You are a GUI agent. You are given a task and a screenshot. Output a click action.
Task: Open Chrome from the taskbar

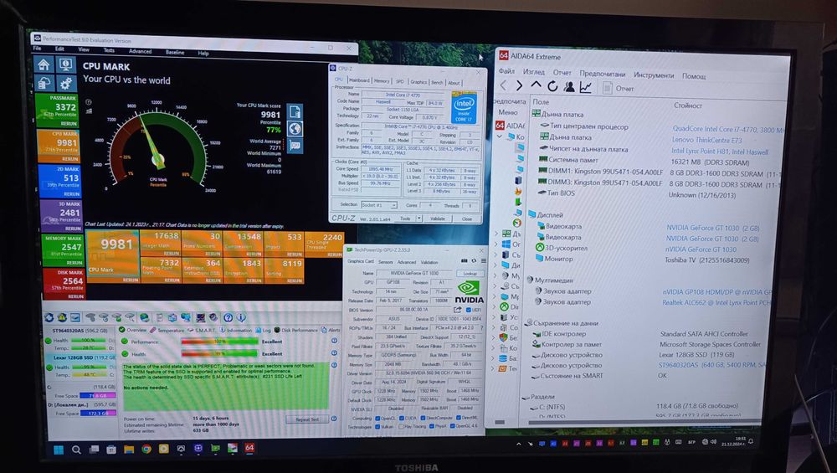click(146, 449)
